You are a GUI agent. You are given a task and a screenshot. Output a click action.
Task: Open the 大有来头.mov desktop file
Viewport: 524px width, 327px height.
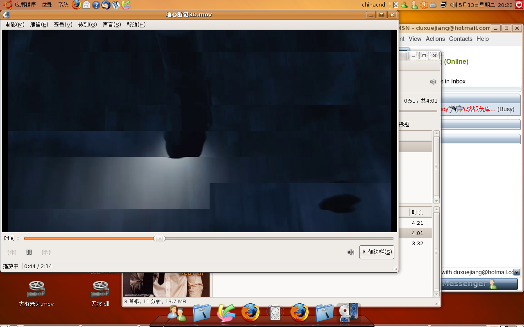tap(36, 293)
